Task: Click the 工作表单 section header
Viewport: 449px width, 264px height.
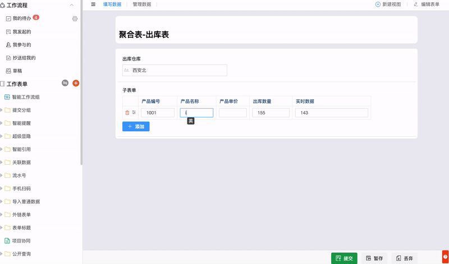Action: (x=17, y=84)
